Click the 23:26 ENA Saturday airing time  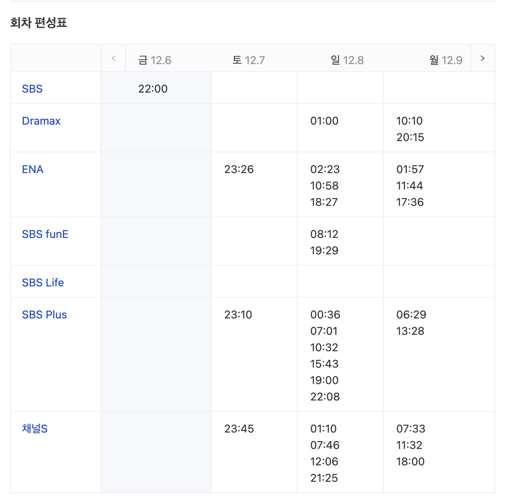tap(239, 169)
